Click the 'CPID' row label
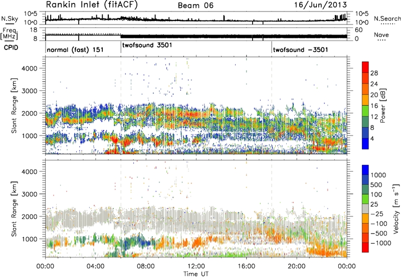 [11, 47]
